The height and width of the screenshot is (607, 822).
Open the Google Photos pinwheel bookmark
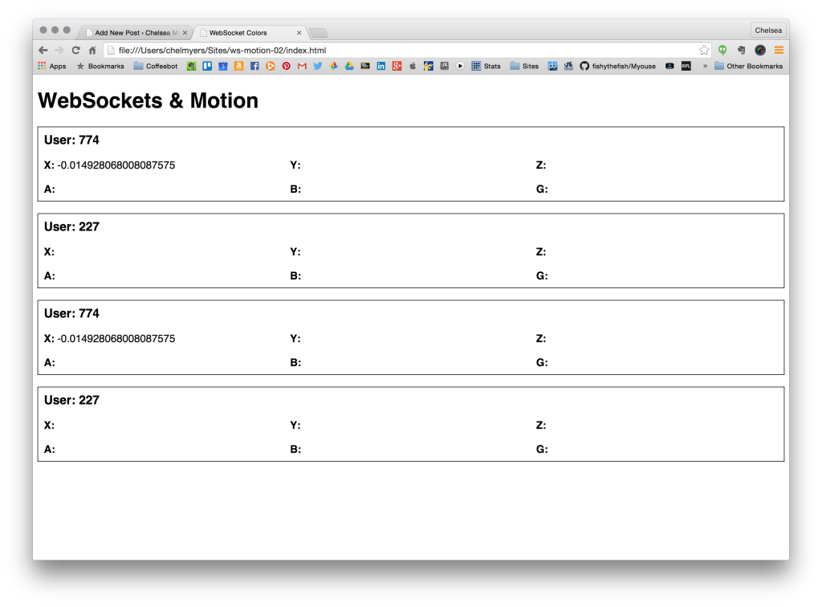click(333, 66)
